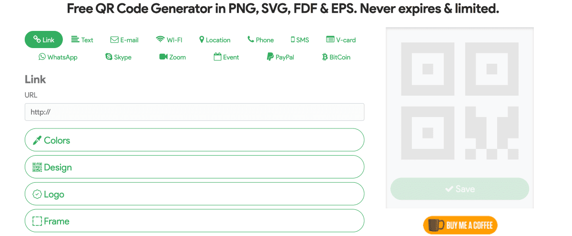This screenshot has height=236, width=572.
Task: Pick the Location pin icon
Action: tap(202, 40)
